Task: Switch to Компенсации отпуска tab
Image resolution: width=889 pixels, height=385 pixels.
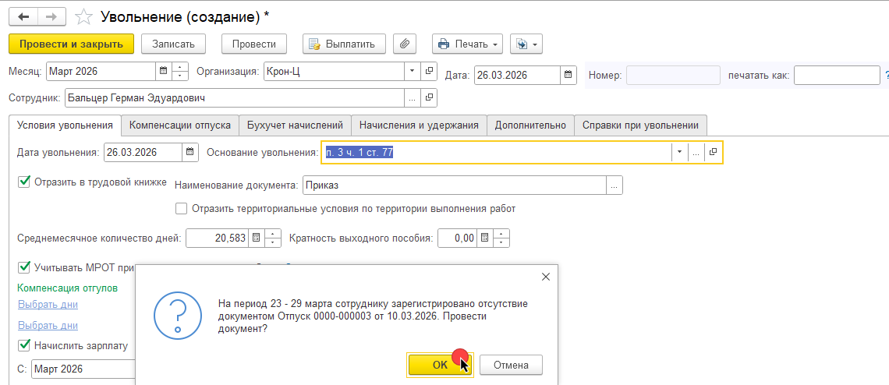Action: pyautogui.click(x=179, y=125)
